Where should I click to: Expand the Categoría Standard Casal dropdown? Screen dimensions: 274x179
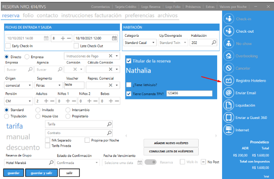coord(153,42)
